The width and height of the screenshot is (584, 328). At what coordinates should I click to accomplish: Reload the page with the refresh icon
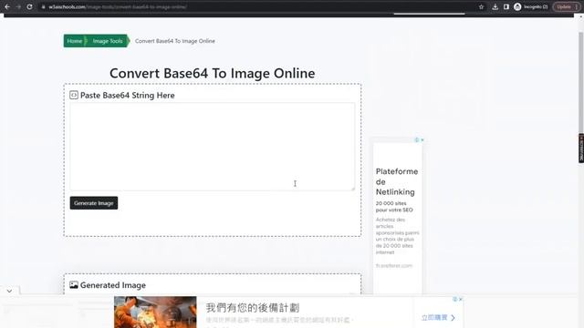tap(29, 6)
